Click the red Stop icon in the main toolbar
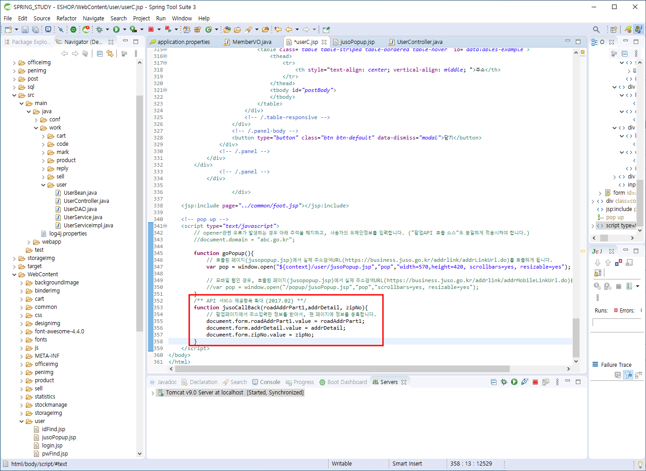 (151, 29)
